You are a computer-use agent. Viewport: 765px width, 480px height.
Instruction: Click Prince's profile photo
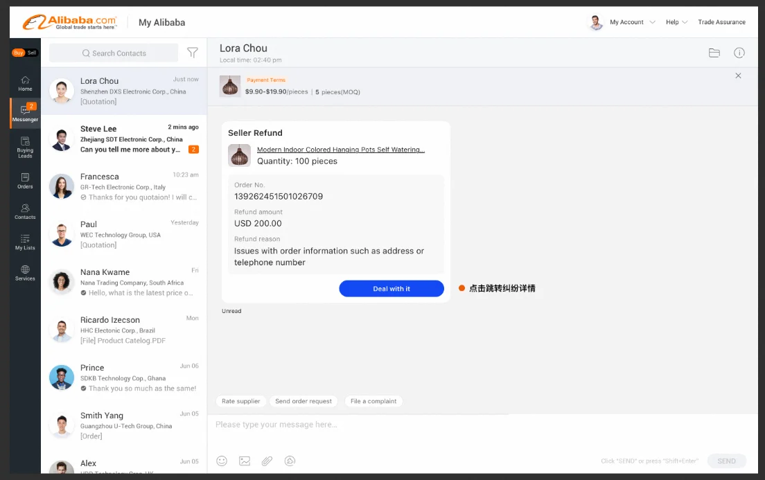point(62,377)
